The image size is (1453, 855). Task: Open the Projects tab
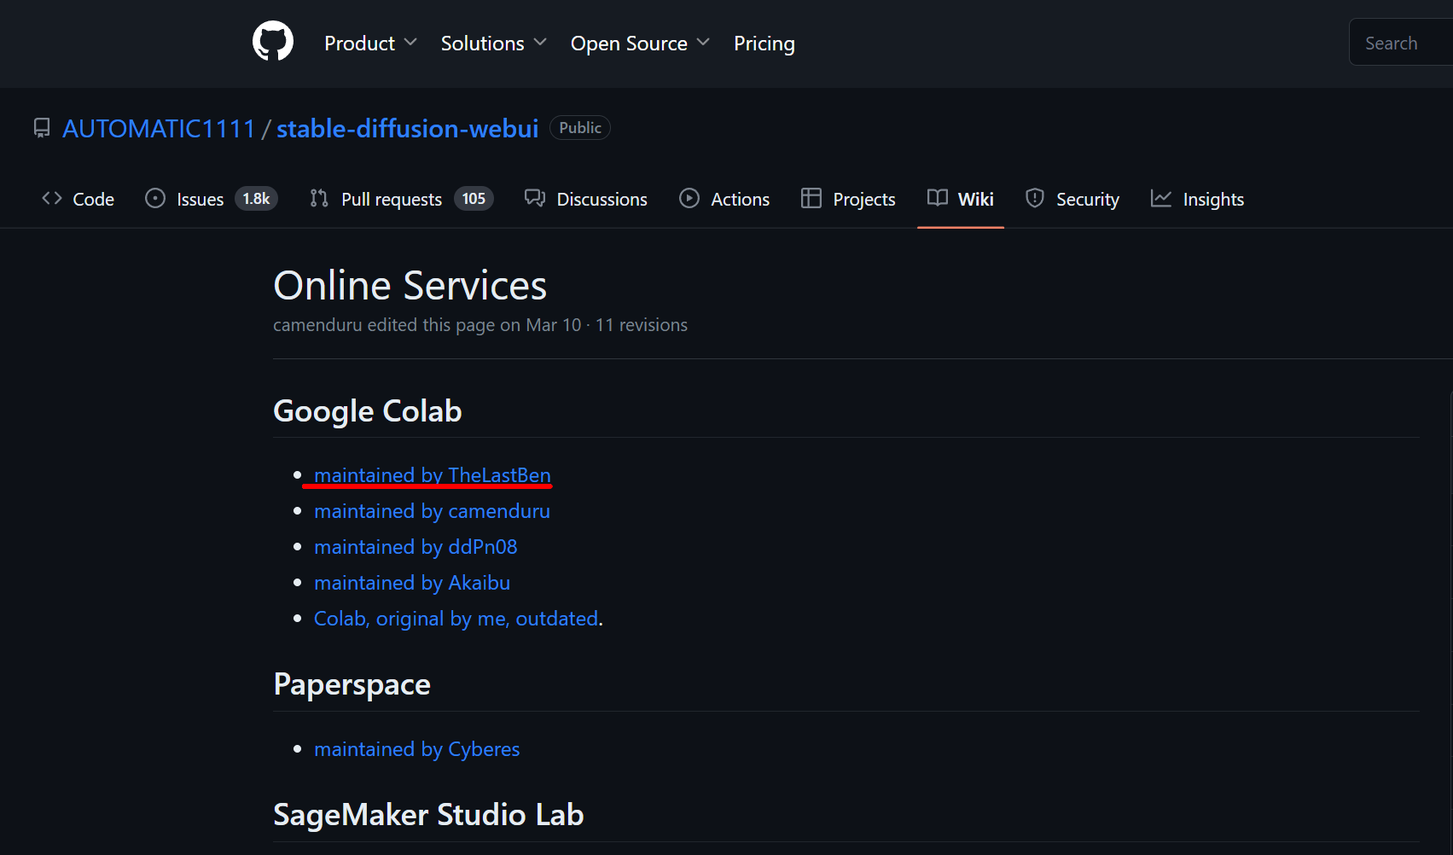(x=849, y=199)
